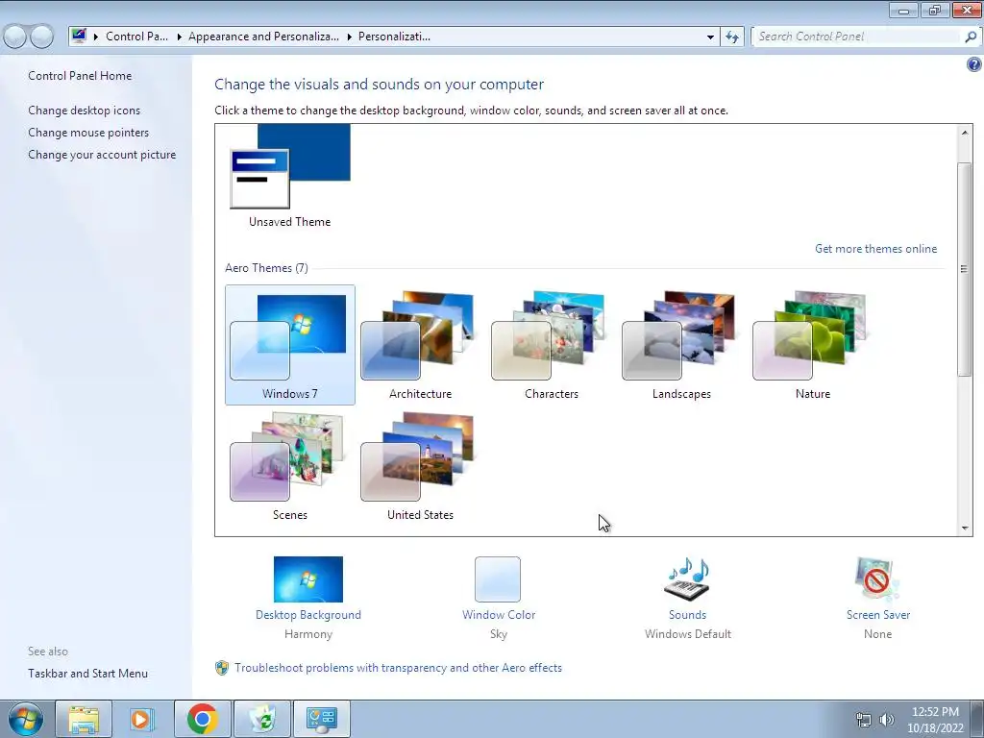Apply the Windows 7 Aero theme
This screenshot has width=984, height=738.
click(x=290, y=345)
